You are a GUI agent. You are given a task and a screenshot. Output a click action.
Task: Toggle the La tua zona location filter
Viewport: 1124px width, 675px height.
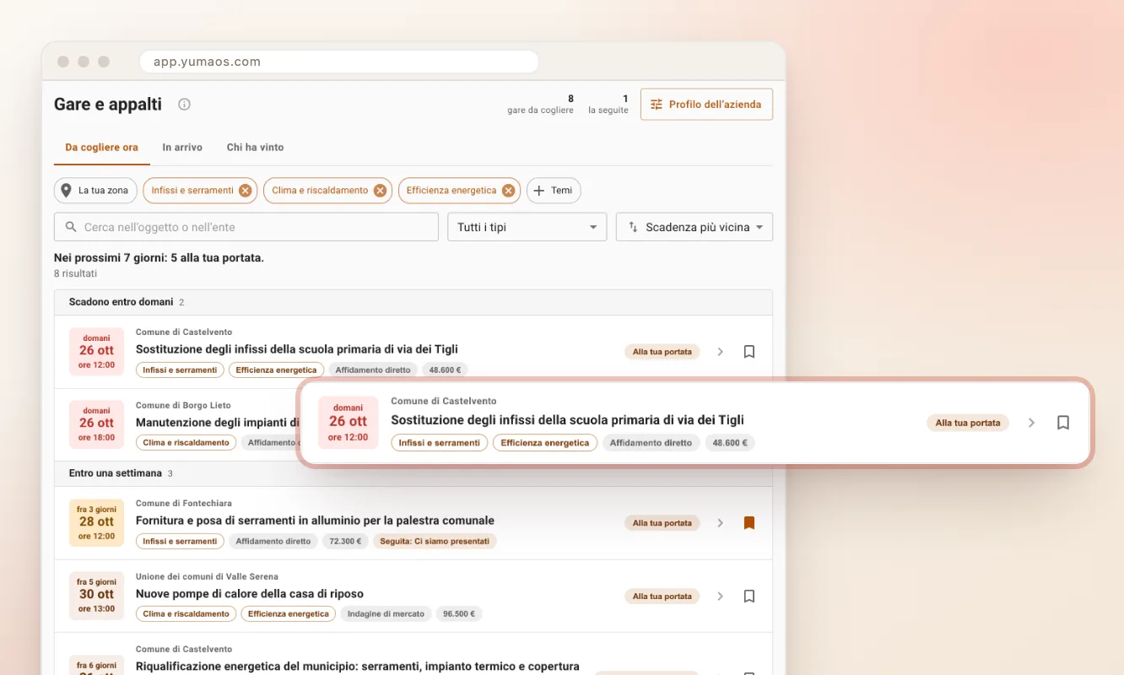pos(95,191)
